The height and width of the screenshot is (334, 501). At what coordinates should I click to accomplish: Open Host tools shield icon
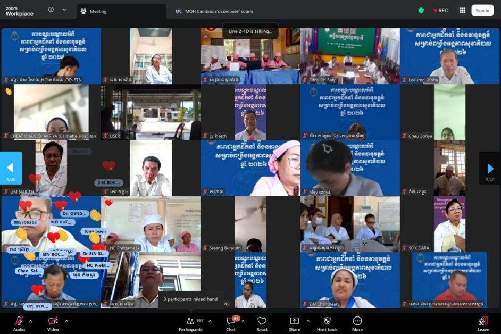(x=327, y=321)
